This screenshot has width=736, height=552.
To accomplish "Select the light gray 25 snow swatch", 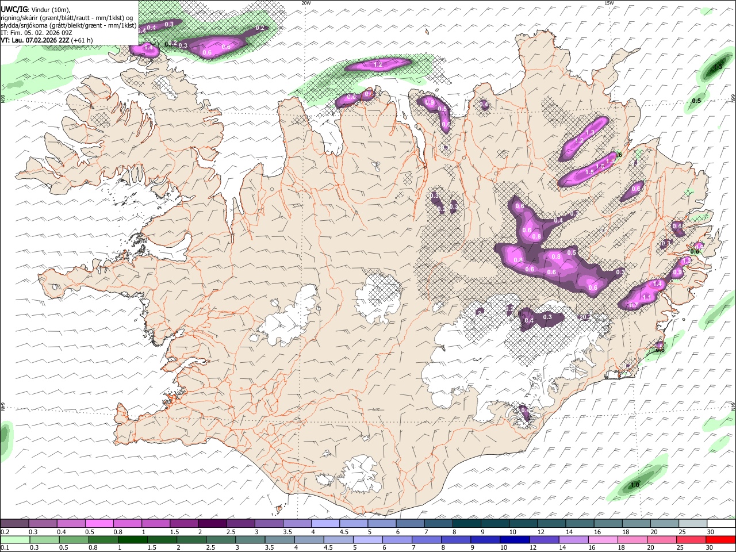I will (693, 523).
